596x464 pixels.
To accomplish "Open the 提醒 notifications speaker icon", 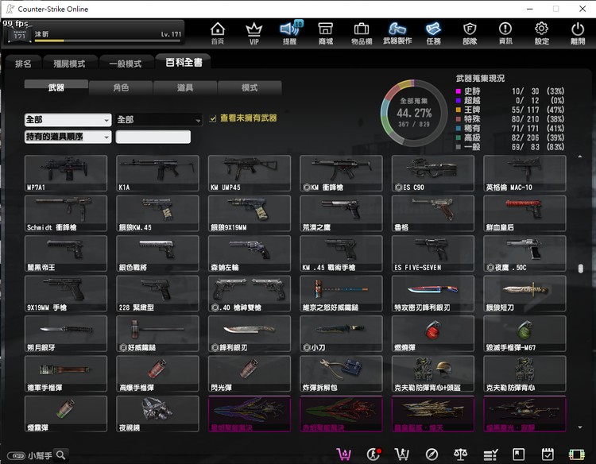I will pyautogui.click(x=290, y=33).
